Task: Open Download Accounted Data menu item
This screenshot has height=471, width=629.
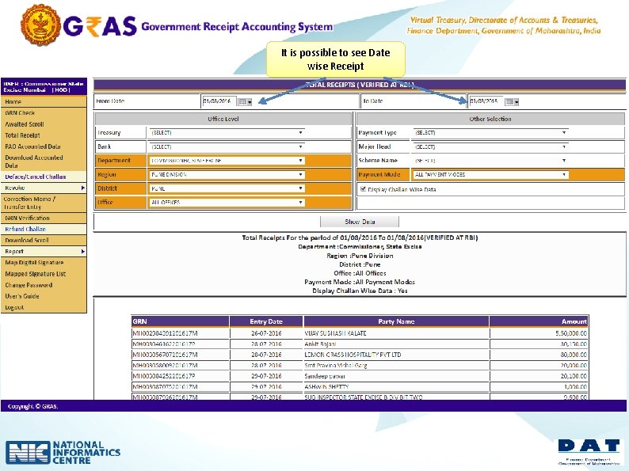Action: pyautogui.click(x=44, y=161)
